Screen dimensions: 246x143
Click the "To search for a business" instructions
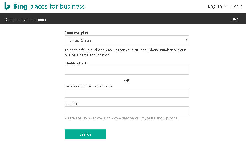[x=125, y=53]
